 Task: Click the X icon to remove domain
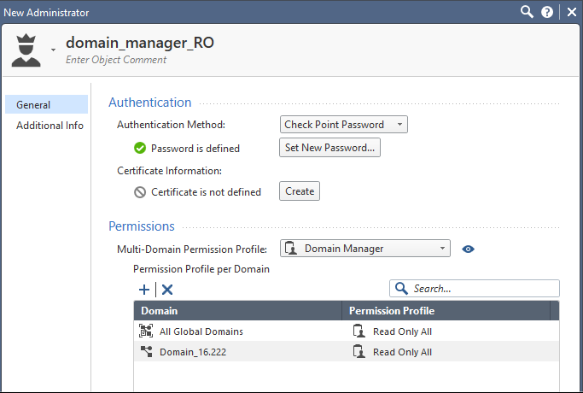(167, 290)
